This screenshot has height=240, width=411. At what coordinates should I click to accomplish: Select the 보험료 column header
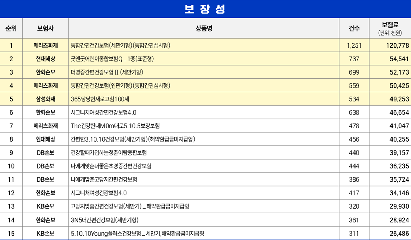pos(390,28)
